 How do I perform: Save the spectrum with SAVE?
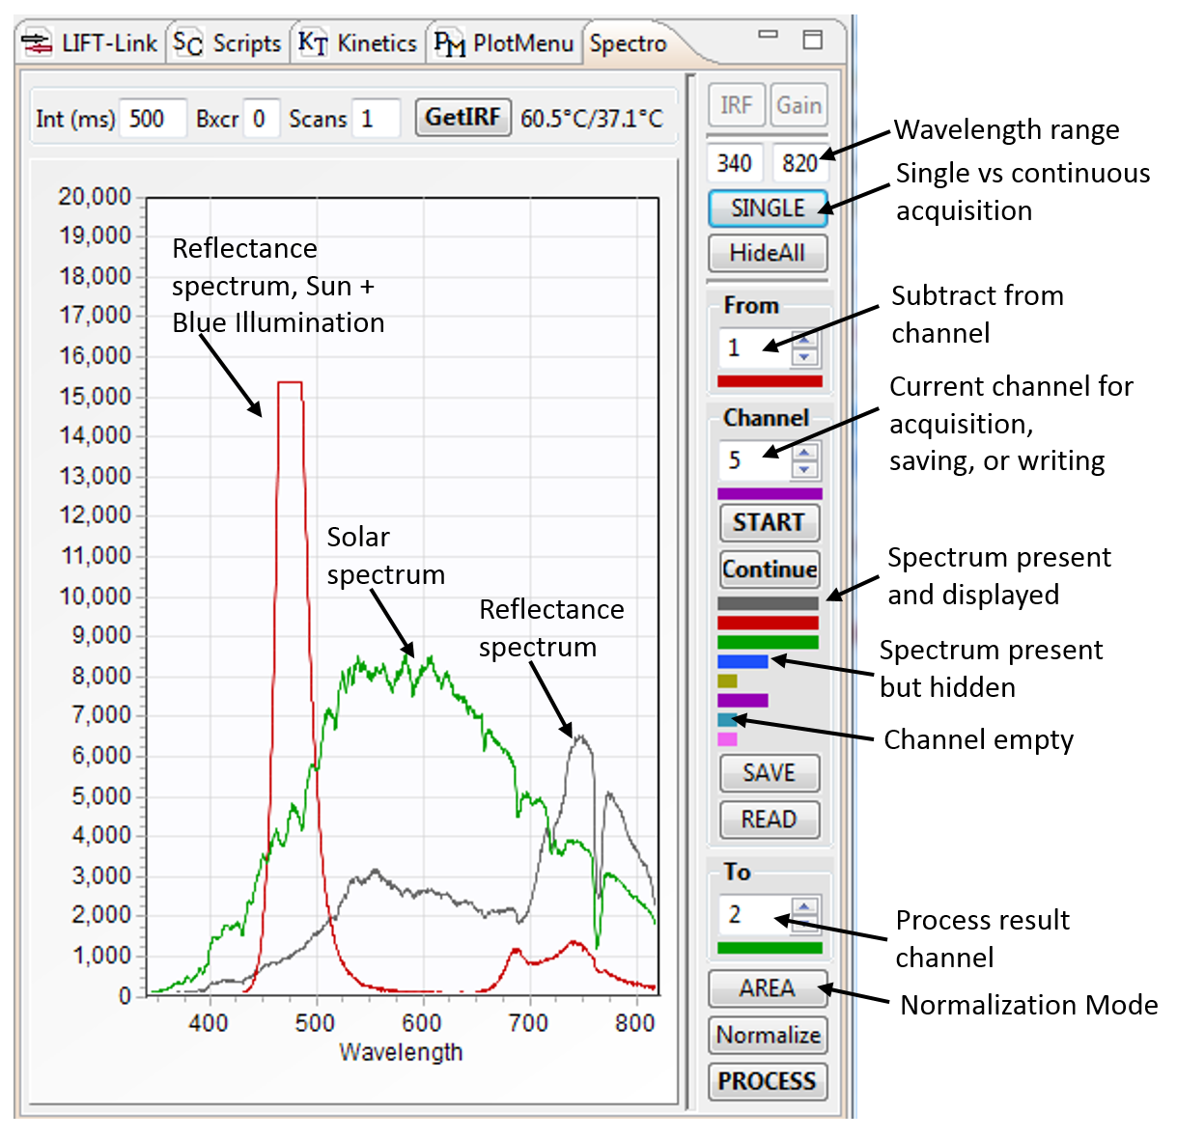[x=769, y=773]
